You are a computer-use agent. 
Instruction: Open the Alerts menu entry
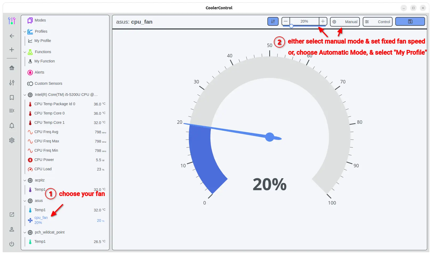[x=39, y=72]
